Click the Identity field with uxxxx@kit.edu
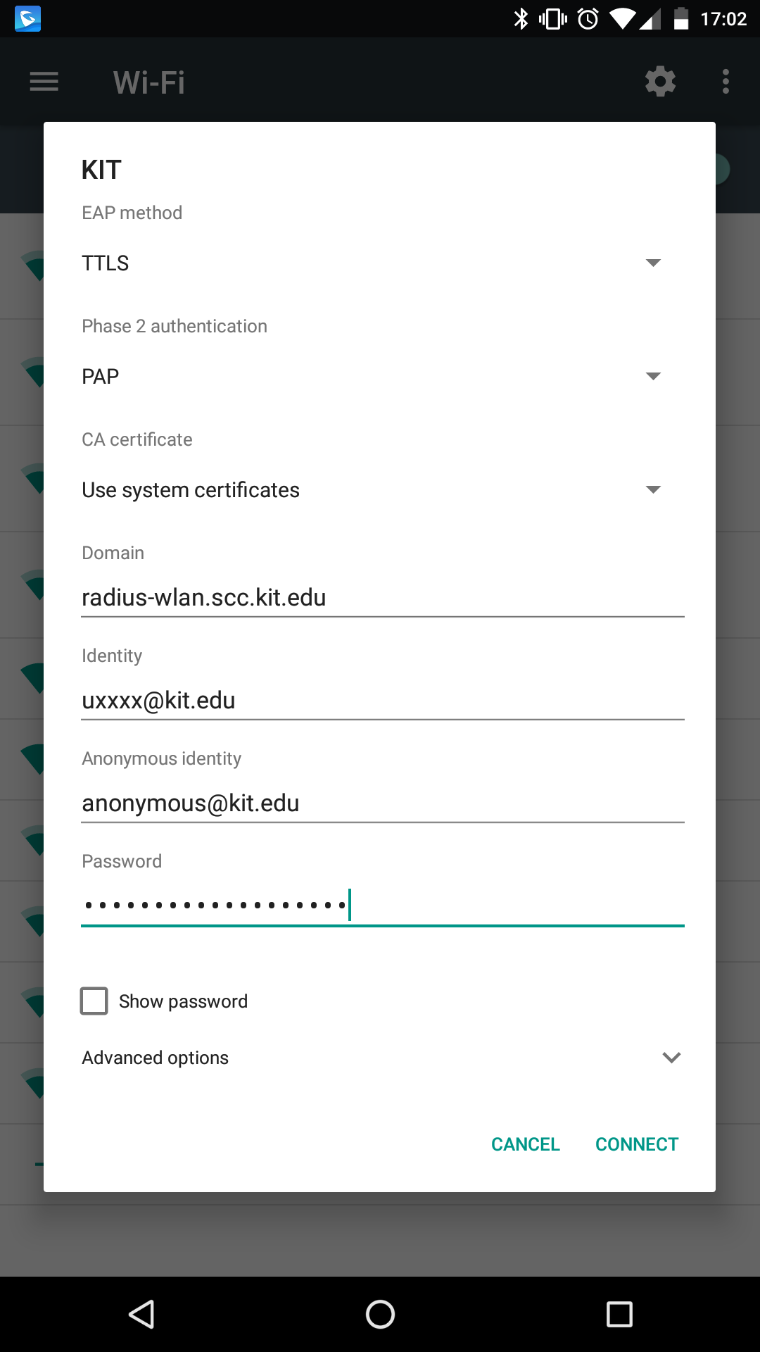This screenshot has width=760, height=1352. point(382,701)
